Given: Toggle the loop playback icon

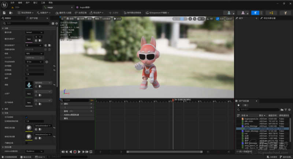Looking at the screenshot, I should pos(92,152).
